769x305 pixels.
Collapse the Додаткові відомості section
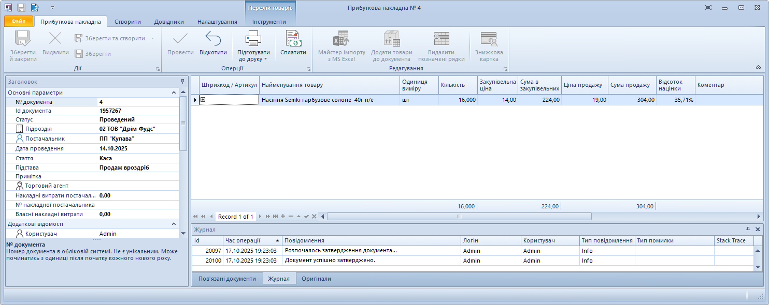[174, 224]
